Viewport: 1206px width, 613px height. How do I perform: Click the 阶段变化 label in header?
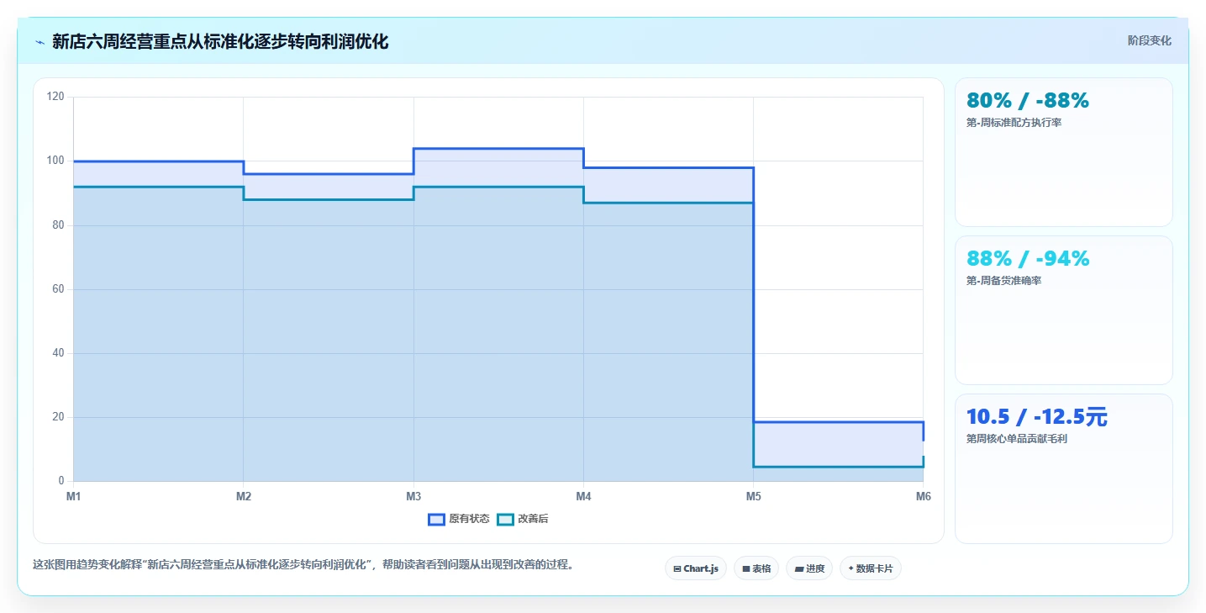(1149, 41)
